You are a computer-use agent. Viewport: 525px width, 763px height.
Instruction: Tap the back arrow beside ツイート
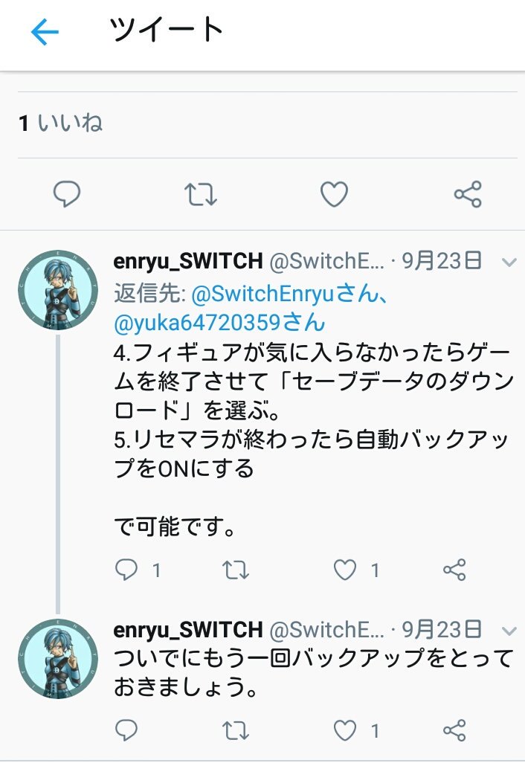coord(45,32)
